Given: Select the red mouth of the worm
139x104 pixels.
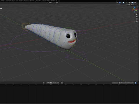Looking at the screenshot, I should point(72,41).
